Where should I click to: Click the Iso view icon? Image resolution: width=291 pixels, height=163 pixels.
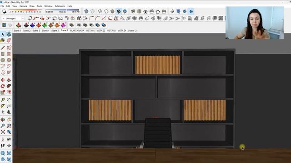click(133, 11)
